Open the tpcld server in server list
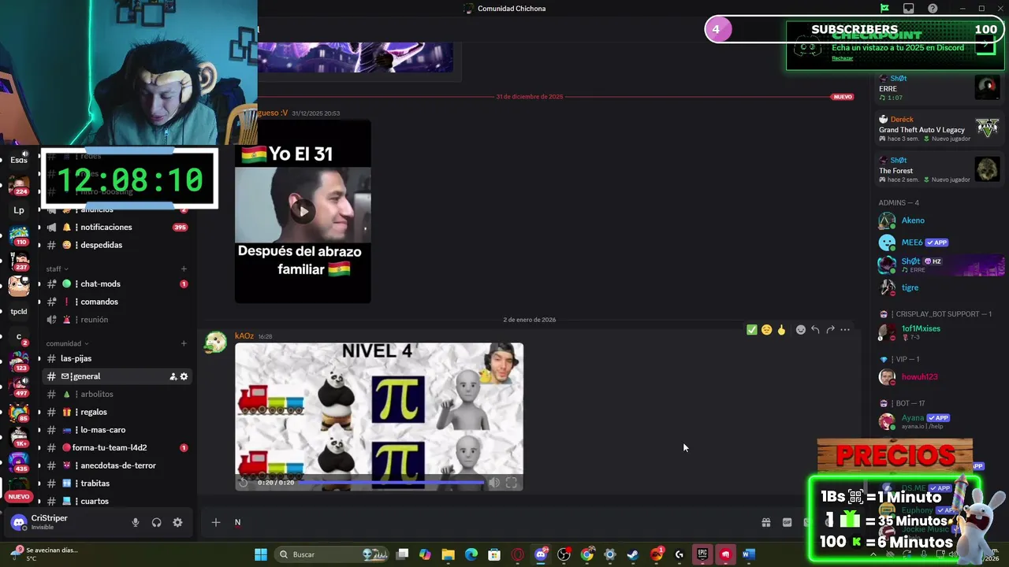Screen dimensions: 1009x567 point(19,311)
